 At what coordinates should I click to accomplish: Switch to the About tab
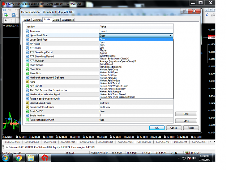[x=27, y=20]
